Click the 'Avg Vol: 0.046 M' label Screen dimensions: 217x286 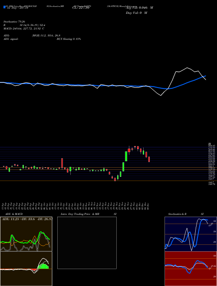(x=139, y=8)
